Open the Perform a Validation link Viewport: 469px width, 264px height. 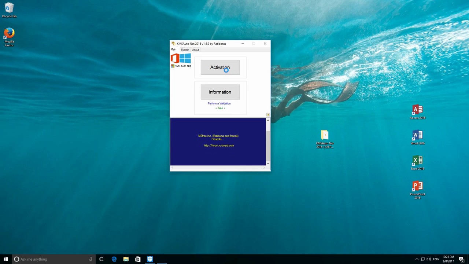[219, 103]
